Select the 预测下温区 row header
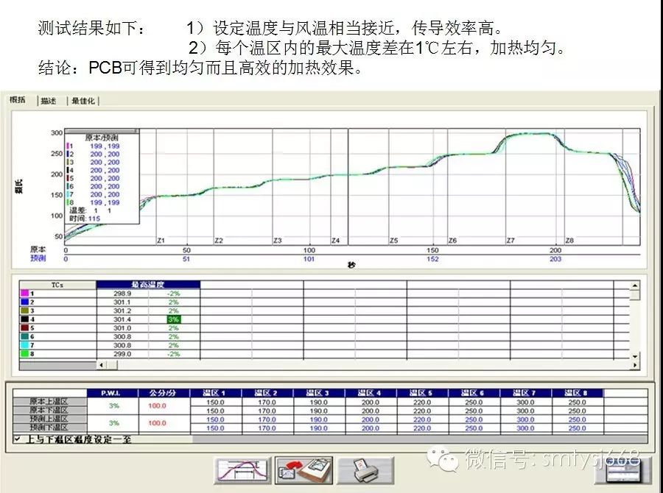Screen dimensions: 663x493 [49, 428]
